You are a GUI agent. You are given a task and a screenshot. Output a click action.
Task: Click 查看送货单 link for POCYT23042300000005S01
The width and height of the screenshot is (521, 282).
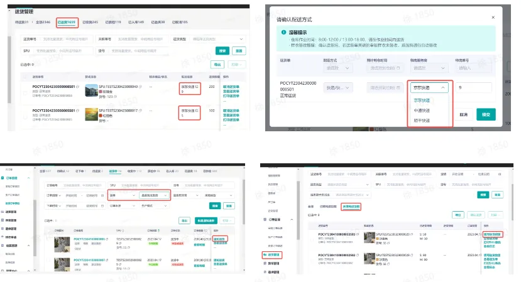pos(231,116)
